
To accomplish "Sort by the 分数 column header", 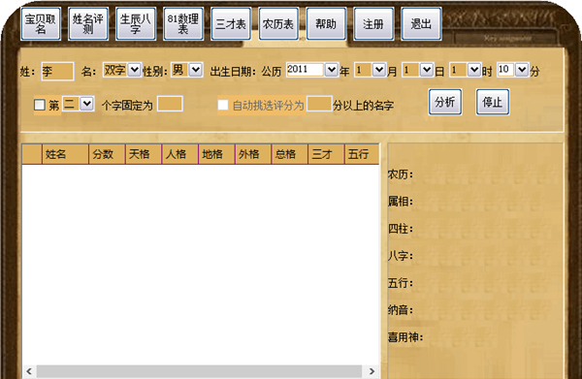I will [107, 154].
